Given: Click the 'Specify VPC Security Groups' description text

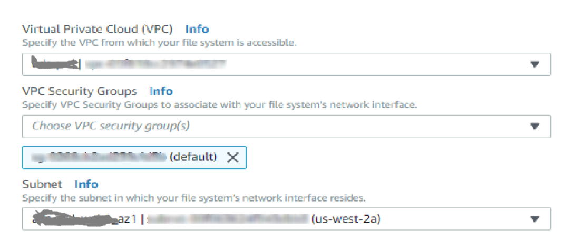Looking at the screenshot, I should click(219, 104).
